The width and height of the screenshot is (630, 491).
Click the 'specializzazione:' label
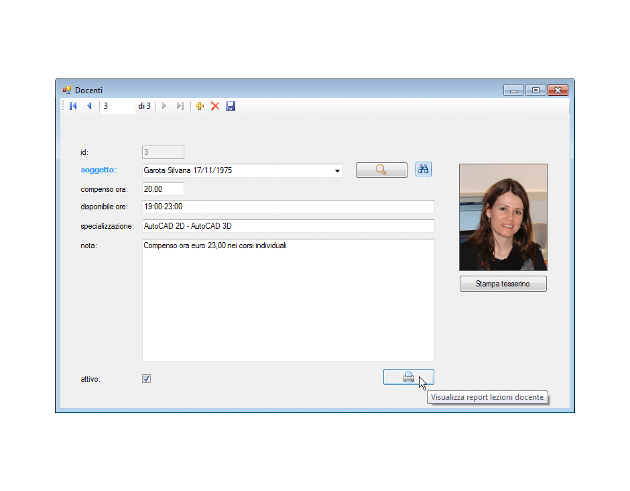107,226
